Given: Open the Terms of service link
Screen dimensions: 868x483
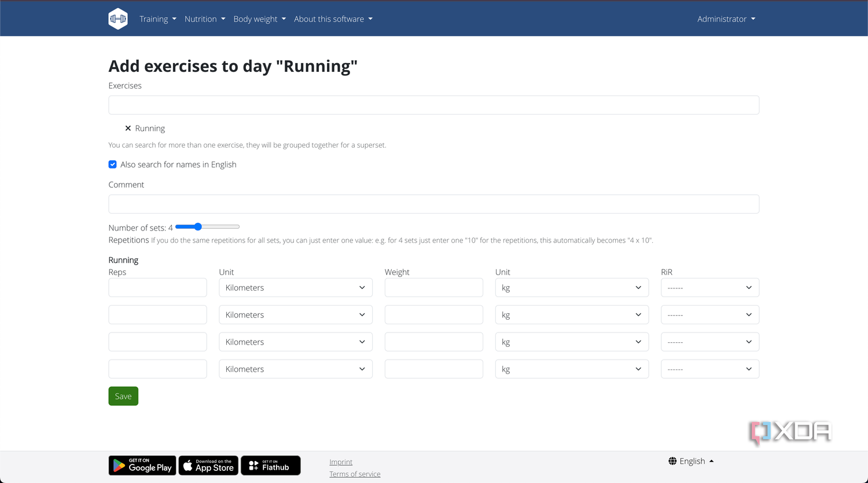Looking at the screenshot, I should (x=355, y=474).
